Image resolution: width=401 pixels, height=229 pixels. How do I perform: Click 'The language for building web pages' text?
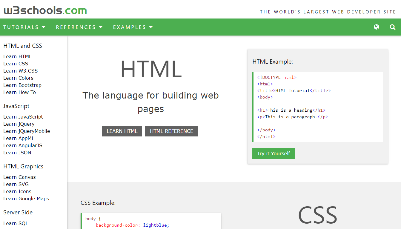(151, 102)
